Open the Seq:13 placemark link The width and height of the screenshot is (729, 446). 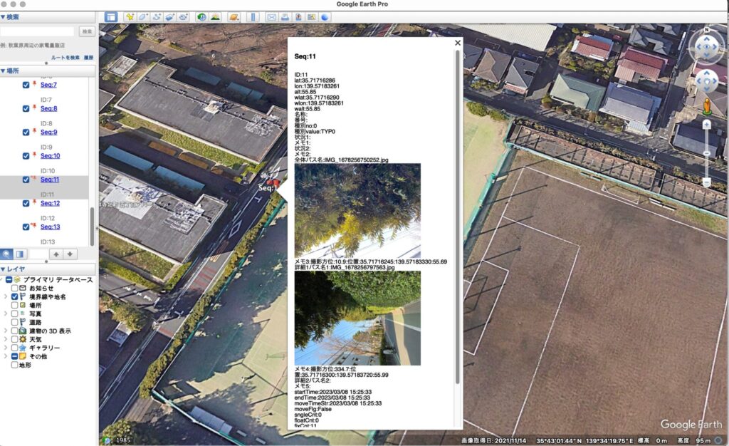pos(51,227)
